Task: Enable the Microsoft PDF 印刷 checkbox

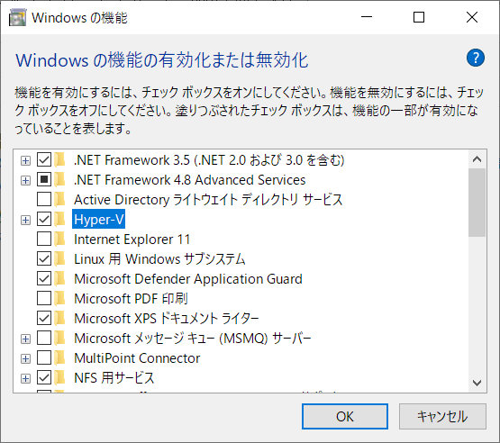Action: click(44, 298)
